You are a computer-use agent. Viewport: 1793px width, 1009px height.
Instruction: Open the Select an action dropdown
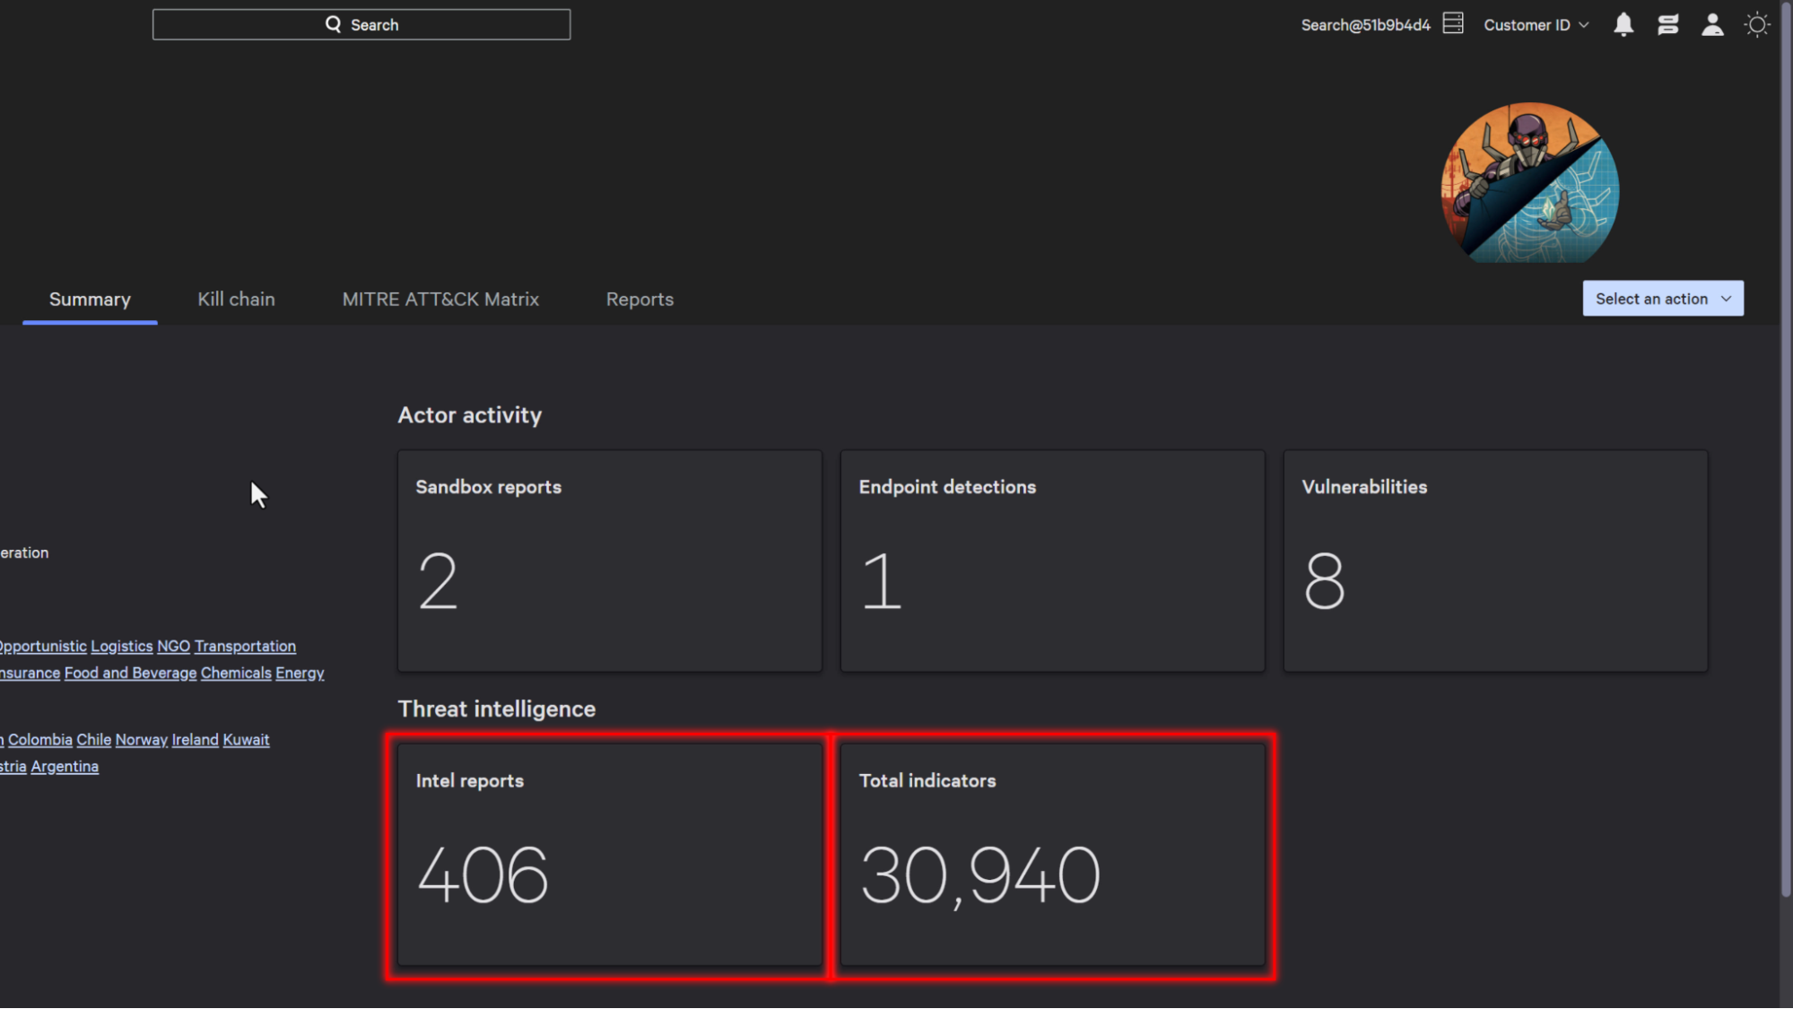1662,299
